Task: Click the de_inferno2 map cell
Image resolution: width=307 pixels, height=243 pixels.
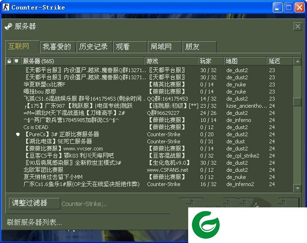Action: click(240, 184)
